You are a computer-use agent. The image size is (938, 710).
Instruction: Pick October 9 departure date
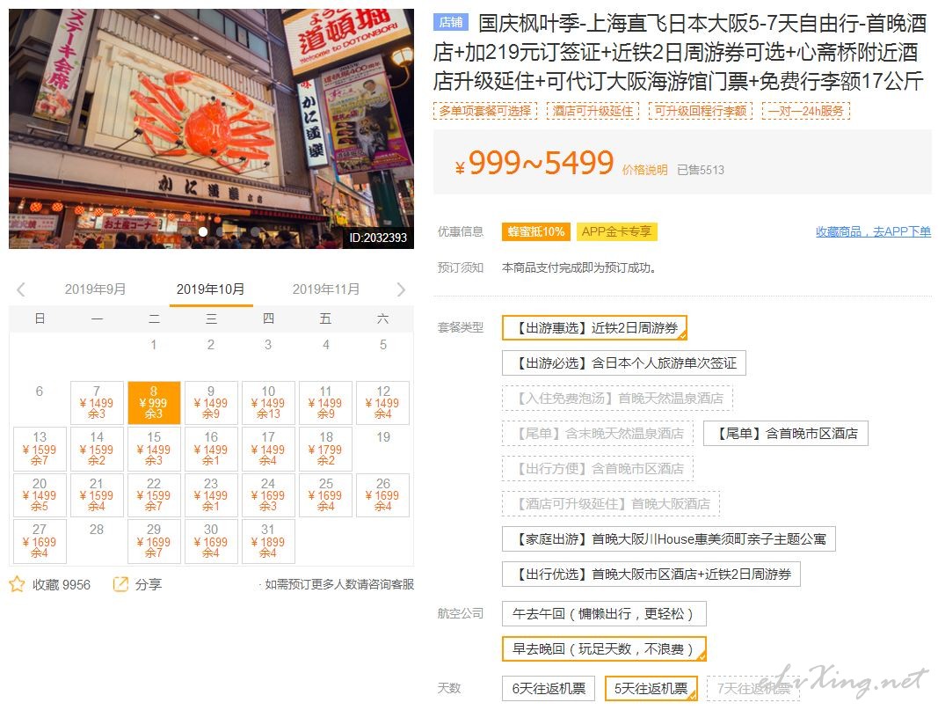point(211,402)
